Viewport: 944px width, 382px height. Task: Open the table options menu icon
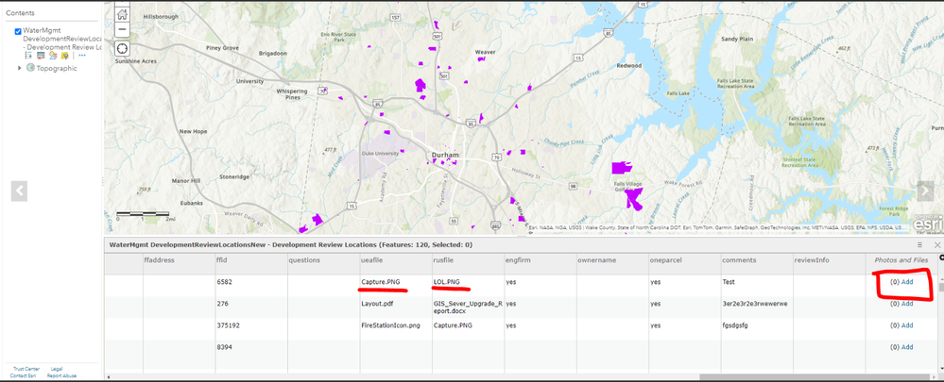[x=920, y=245]
